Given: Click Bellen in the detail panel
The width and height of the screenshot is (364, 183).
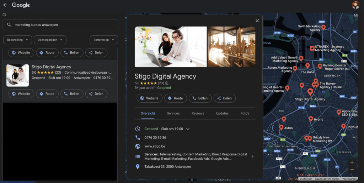Looking at the screenshot, I should [x=200, y=98].
